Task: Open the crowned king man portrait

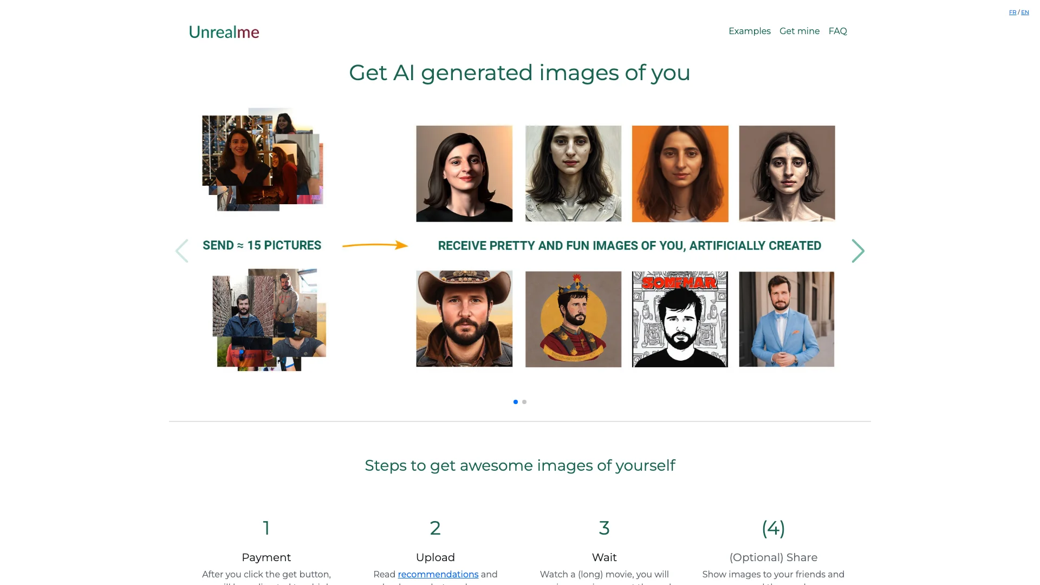Action: [x=573, y=319]
